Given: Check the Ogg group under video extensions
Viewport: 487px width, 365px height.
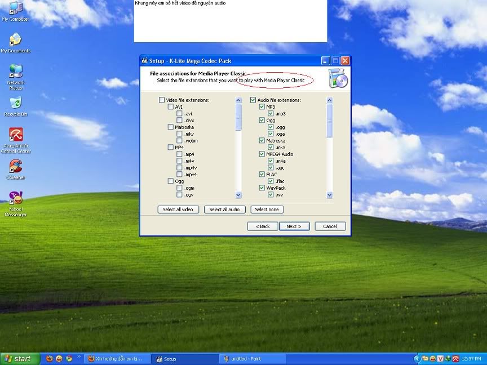Looking at the screenshot, I should (x=171, y=181).
